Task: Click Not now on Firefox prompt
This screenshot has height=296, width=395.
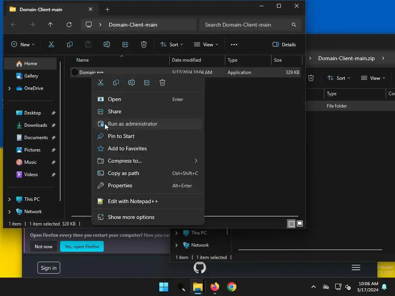Action: (44, 246)
